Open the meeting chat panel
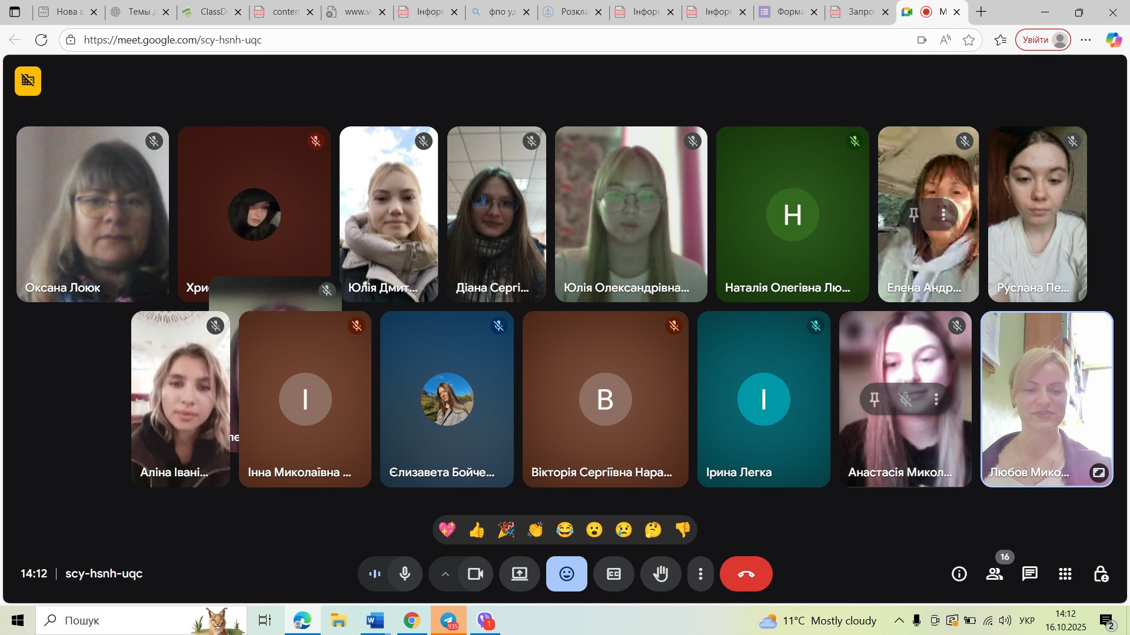Viewport: 1130px width, 635px height. coord(1029,574)
